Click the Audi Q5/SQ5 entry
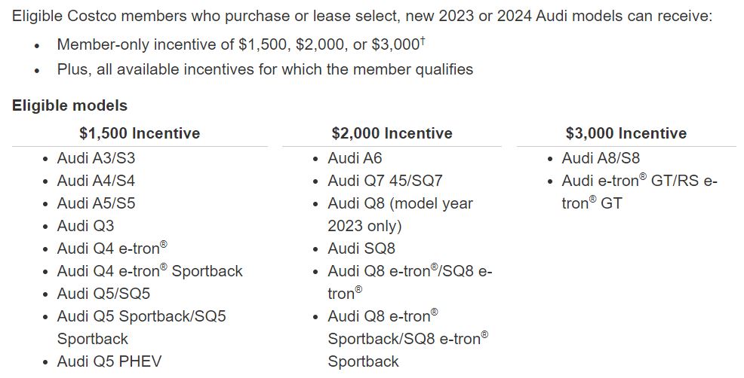This screenshot has height=378, width=744. (103, 294)
